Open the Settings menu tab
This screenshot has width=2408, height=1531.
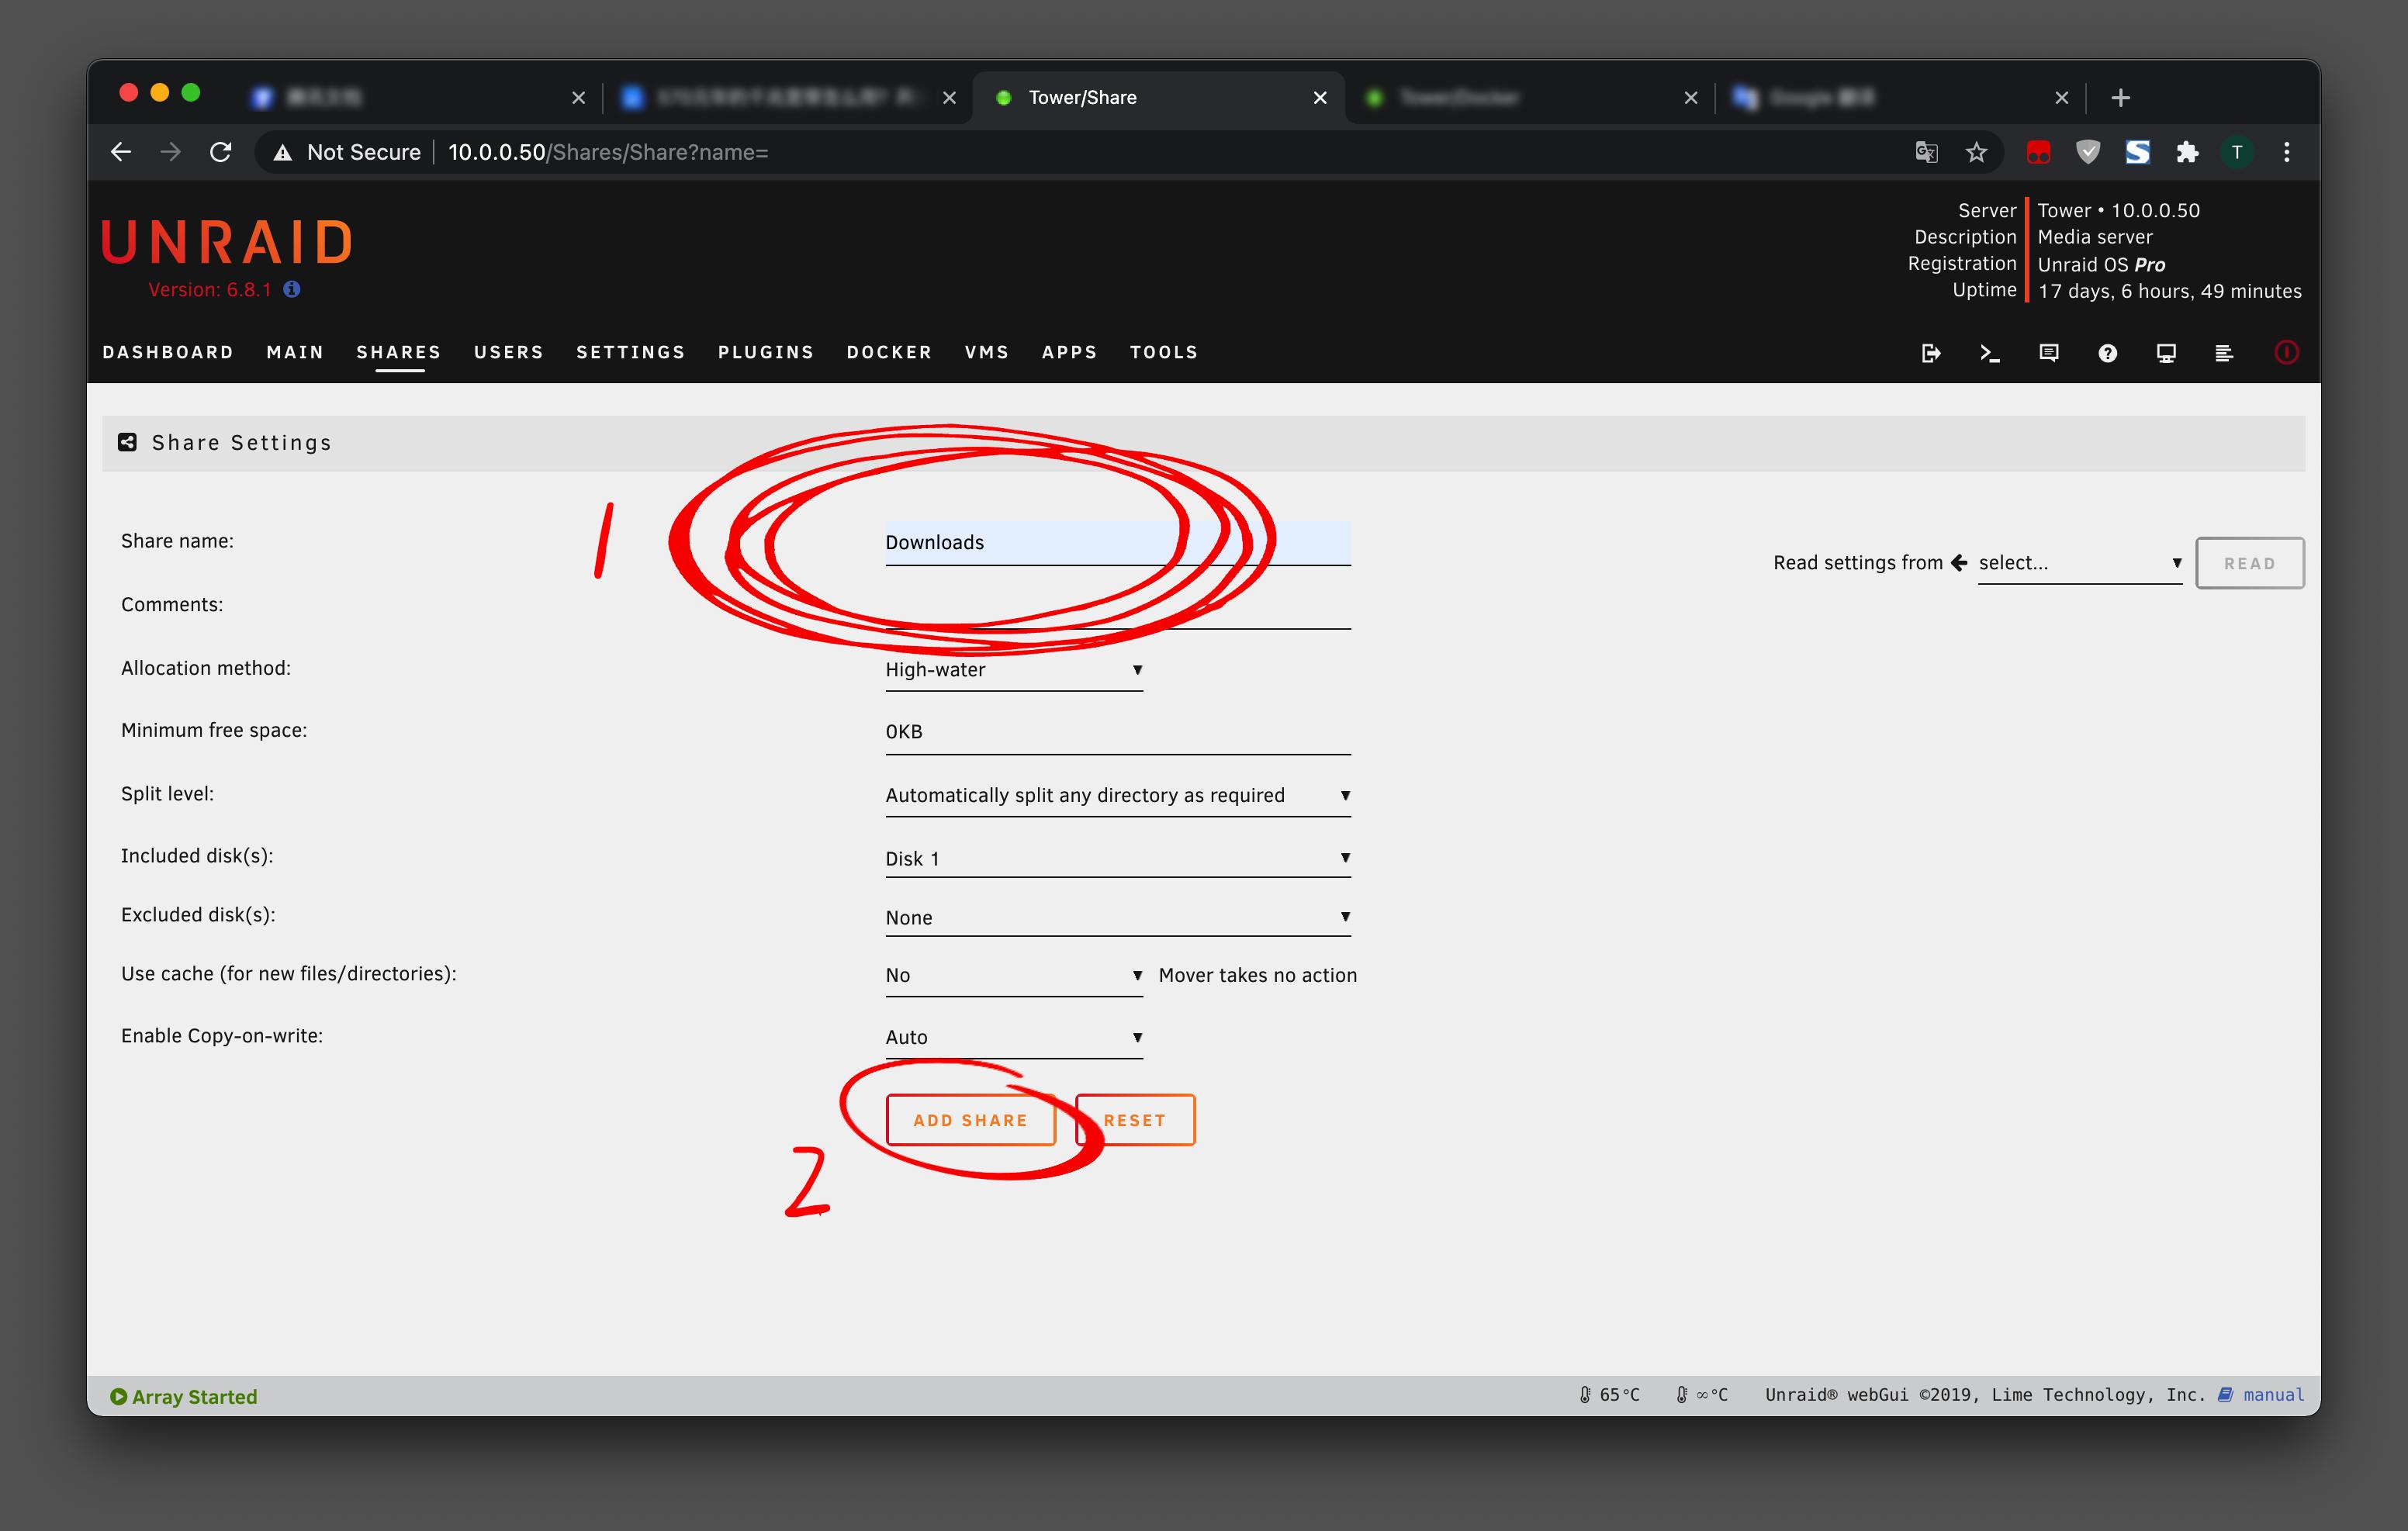(x=630, y=352)
